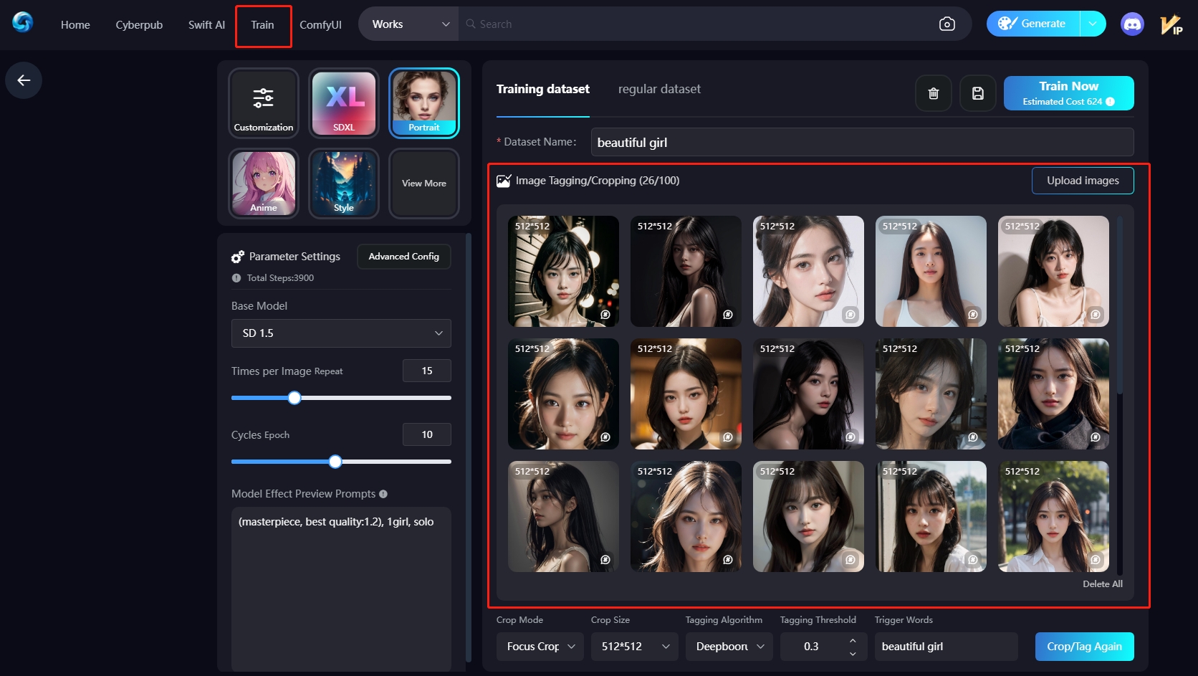Open the camera image search icon
Image resolution: width=1198 pixels, height=676 pixels.
947,24
